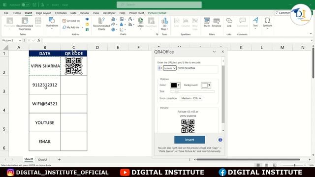Image resolution: width=315 pixels, height=177 pixels.
Task: Open the My Add-ins dropdown arrow
Action: (x=82, y=28)
